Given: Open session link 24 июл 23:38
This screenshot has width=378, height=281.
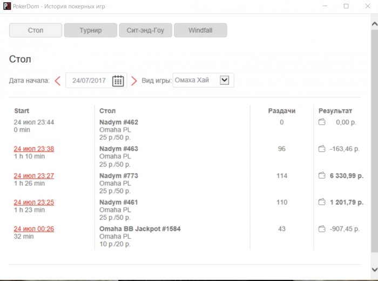Looking at the screenshot, I should [34, 149].
